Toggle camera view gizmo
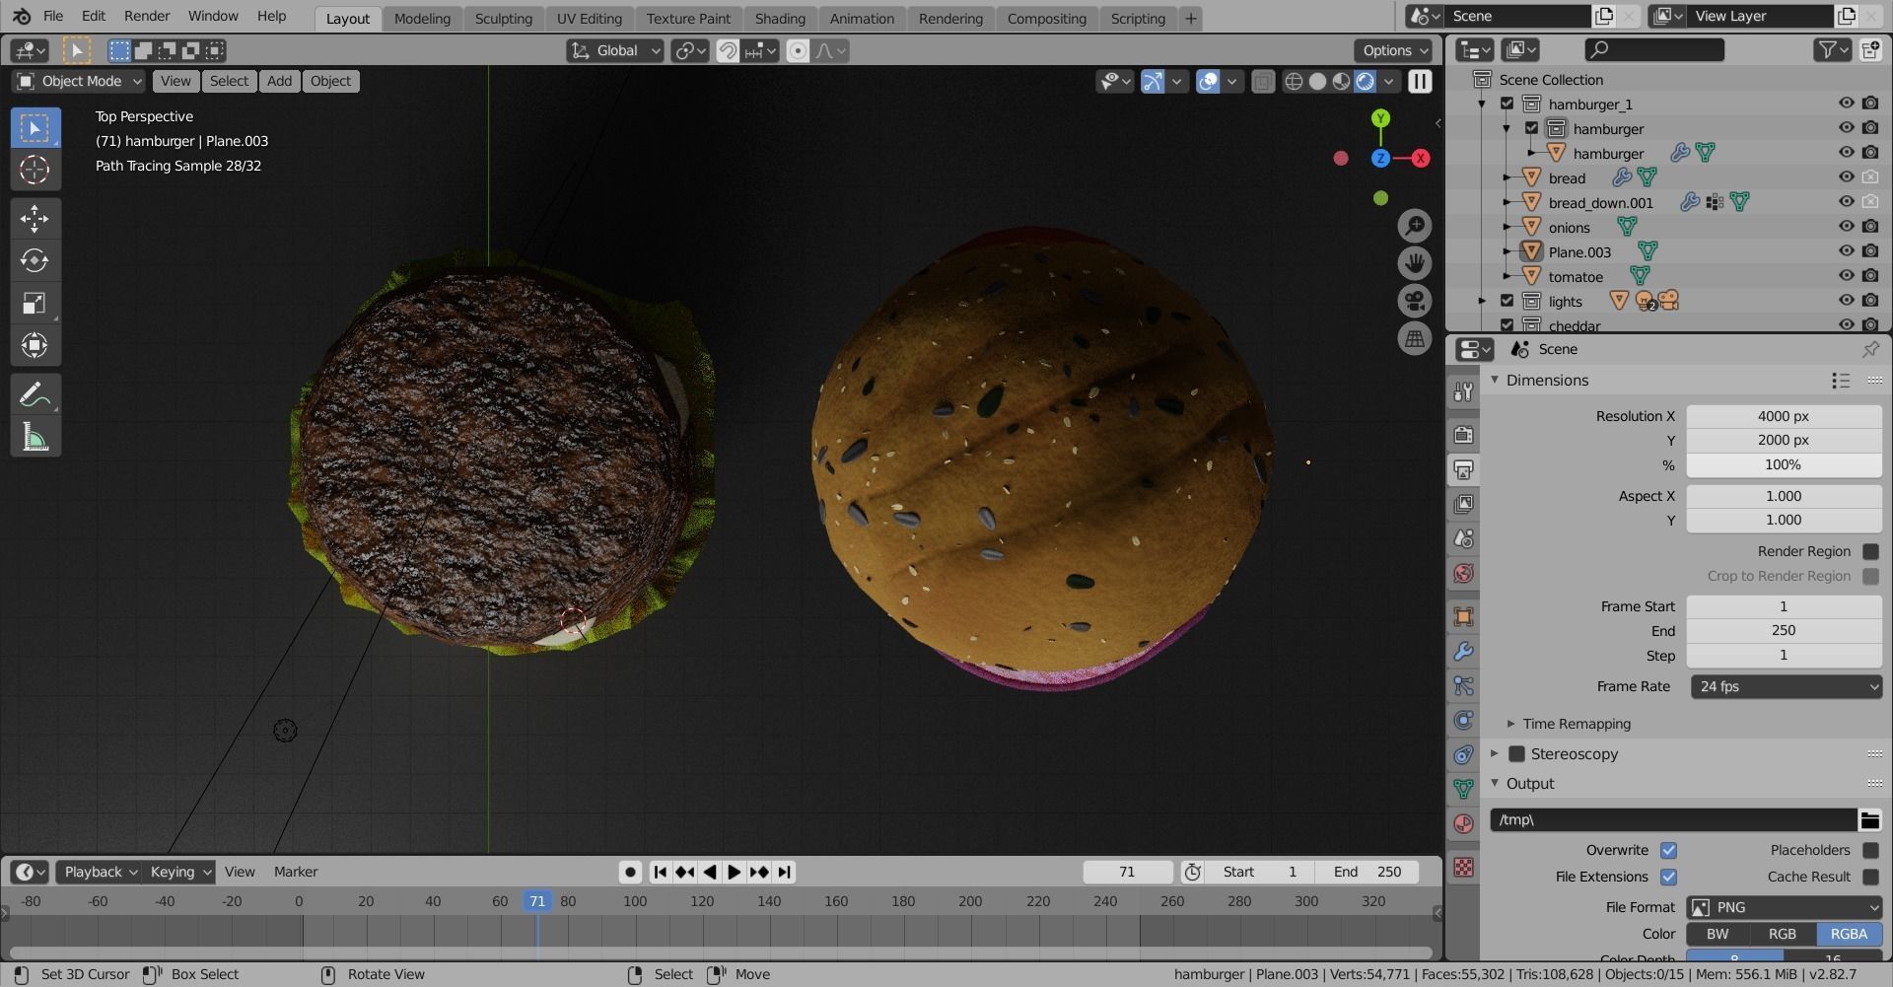Screen dimensions: 1893x987 click(1415, 301)
